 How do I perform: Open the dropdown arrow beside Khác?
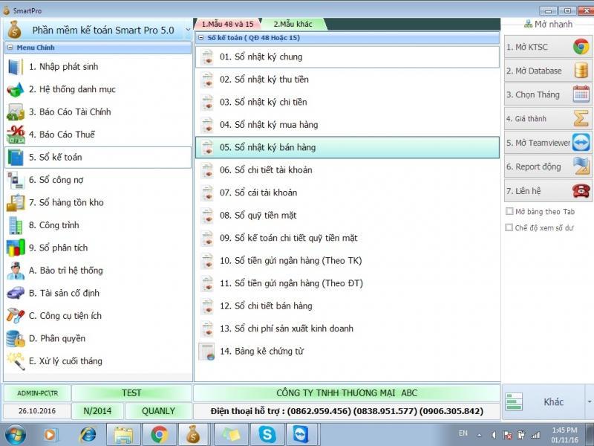tap(589, 402)
